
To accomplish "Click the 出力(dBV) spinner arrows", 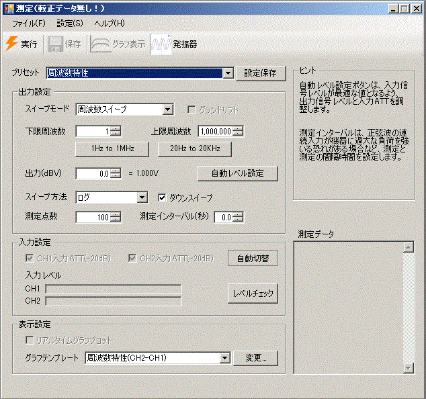I will (116, 173).
